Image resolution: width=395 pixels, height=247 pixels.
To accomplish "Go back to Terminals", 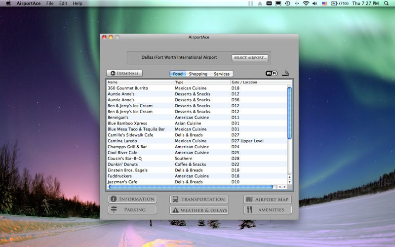I will tap(124, 73).
